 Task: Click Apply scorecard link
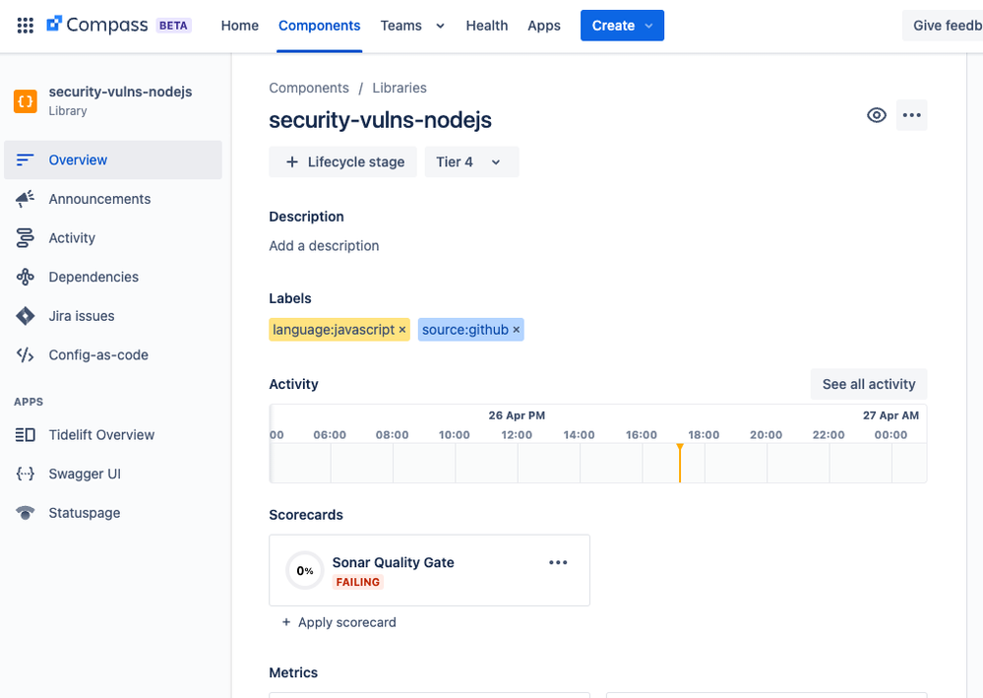pos(346,622)
